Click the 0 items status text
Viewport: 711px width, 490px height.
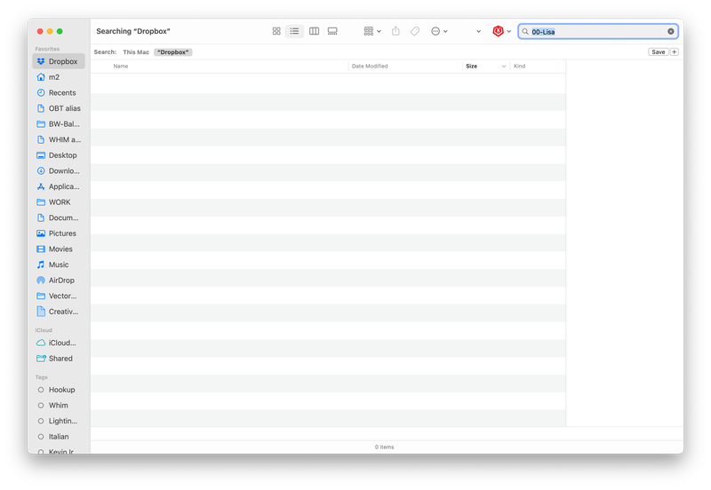coord(384,447)
